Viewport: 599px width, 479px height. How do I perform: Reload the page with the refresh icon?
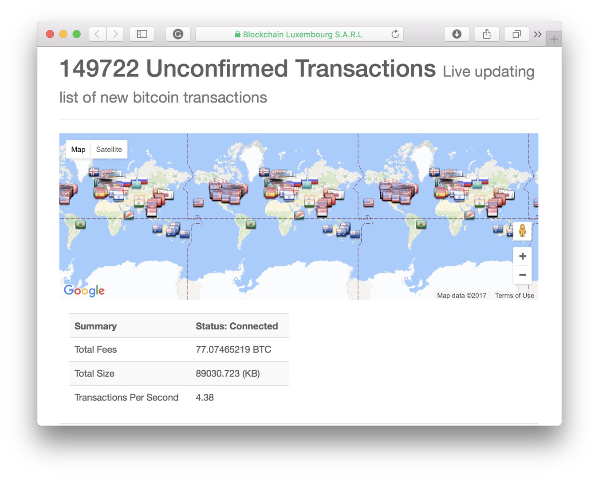coord(395,34)
